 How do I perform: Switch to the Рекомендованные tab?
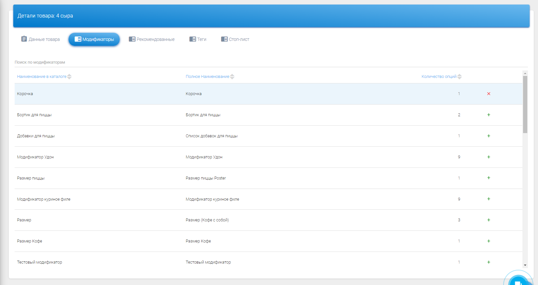(152, 39)
